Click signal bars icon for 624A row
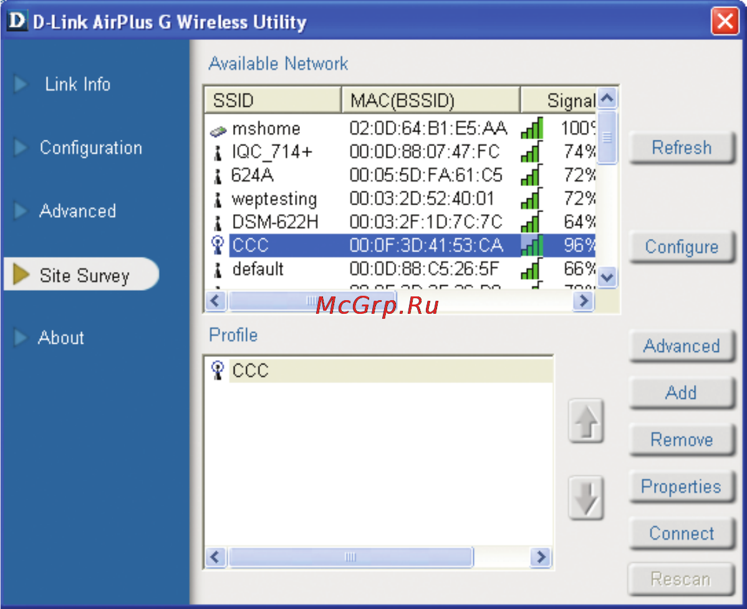Viewport: 747px width, 609px height. 532,175
